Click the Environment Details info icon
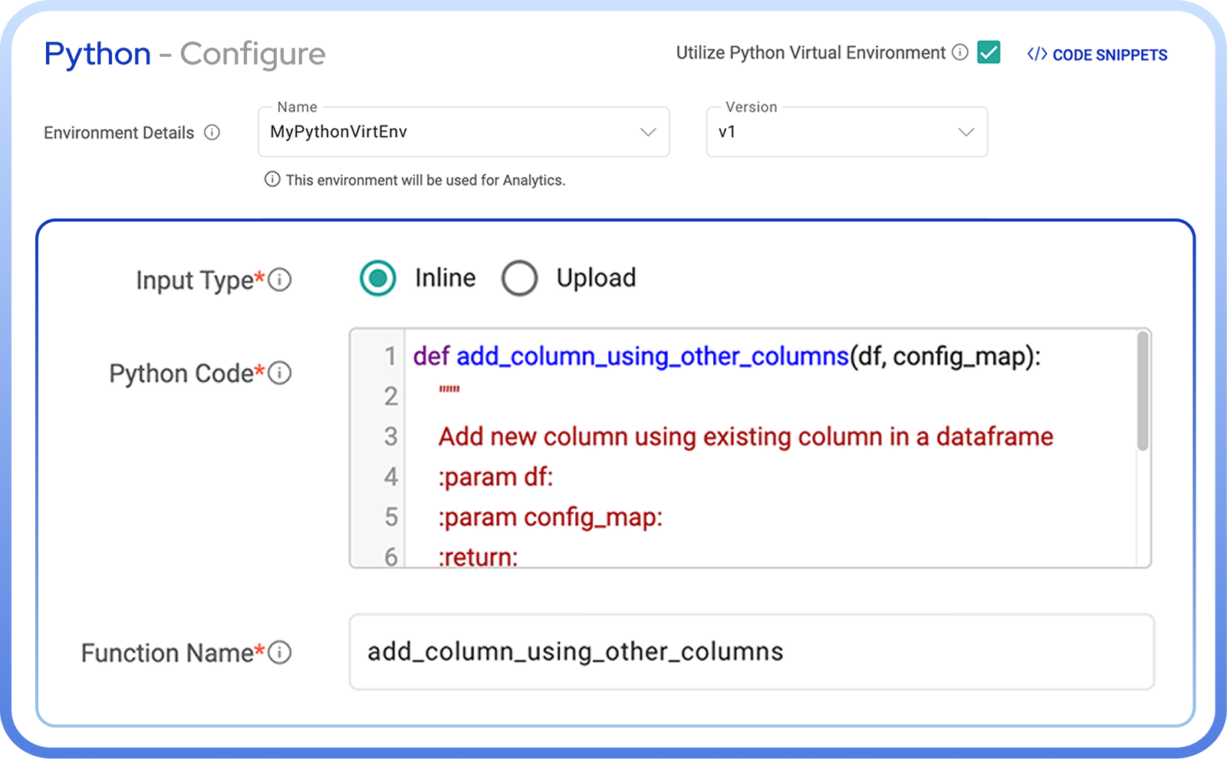This screenshot has width=1227, height=759. pyautogui.click(x=212, y=133)
